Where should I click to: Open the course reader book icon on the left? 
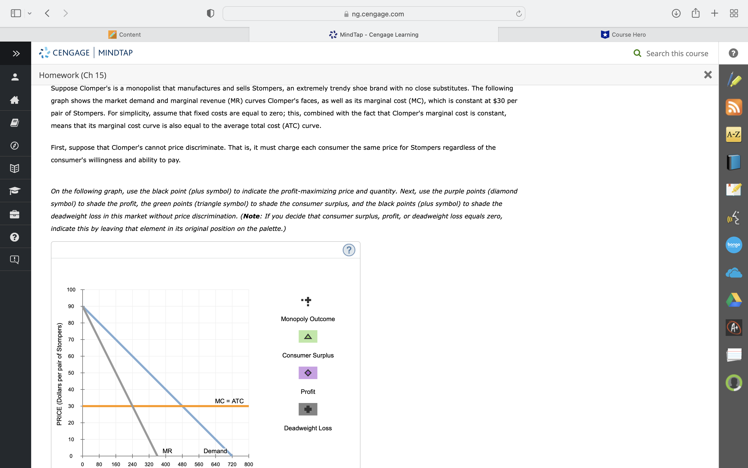15,122
